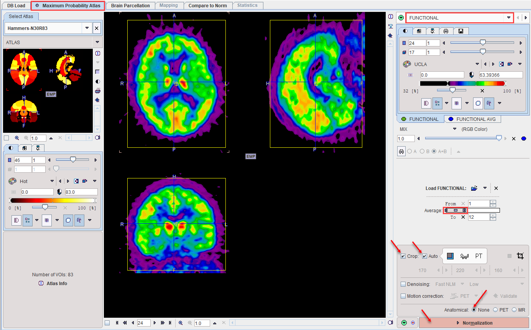This screenshot has width=531, height=330.
Task: Open the fusion tab icon in FUNCTIONAL panel
Action: [446, 31]
